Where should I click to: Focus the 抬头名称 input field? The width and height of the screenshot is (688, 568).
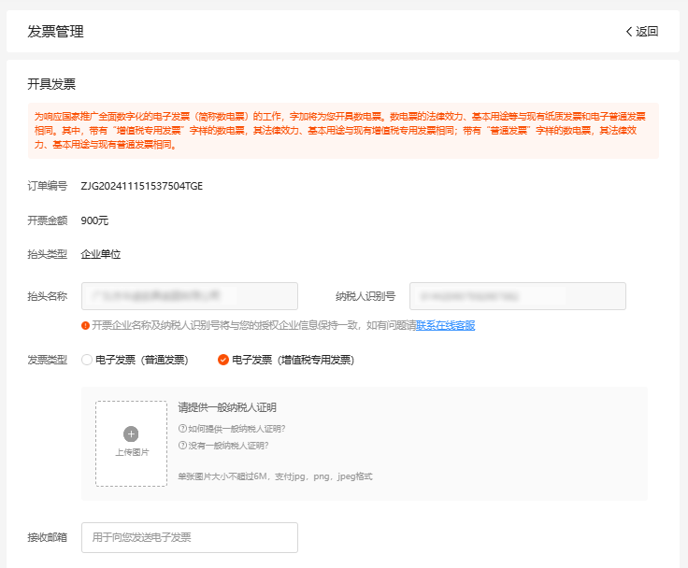[190, 296]
